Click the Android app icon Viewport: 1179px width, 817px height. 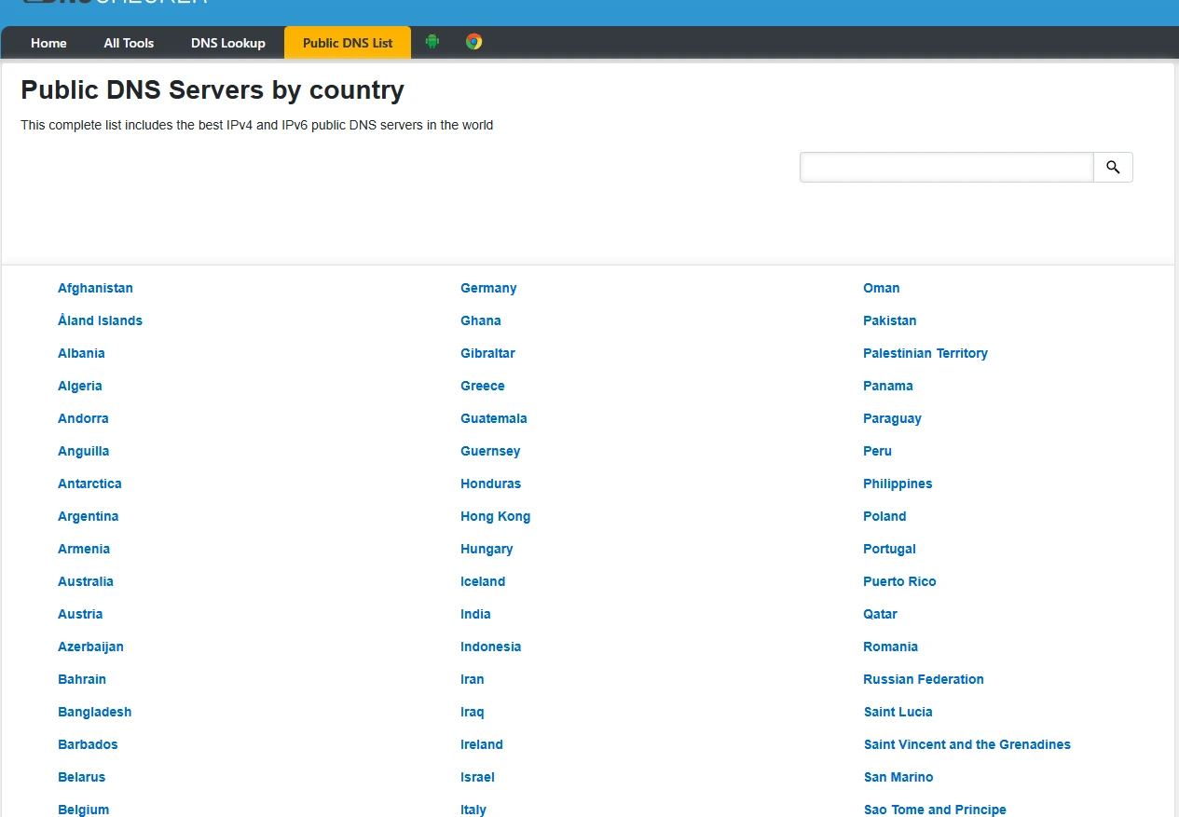point(432,41)
